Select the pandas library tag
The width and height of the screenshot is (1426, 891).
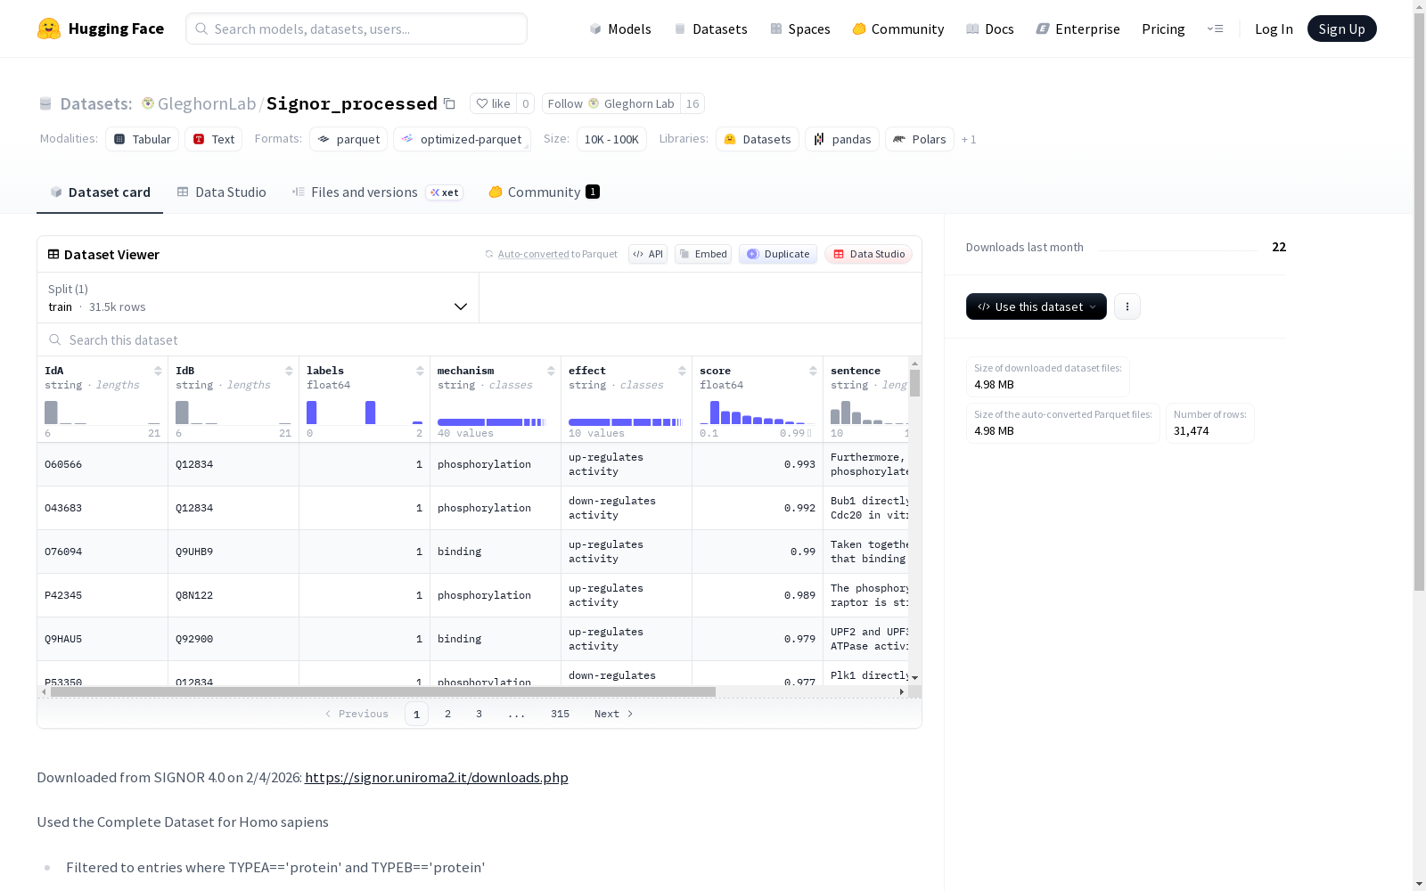click(842, 139)
